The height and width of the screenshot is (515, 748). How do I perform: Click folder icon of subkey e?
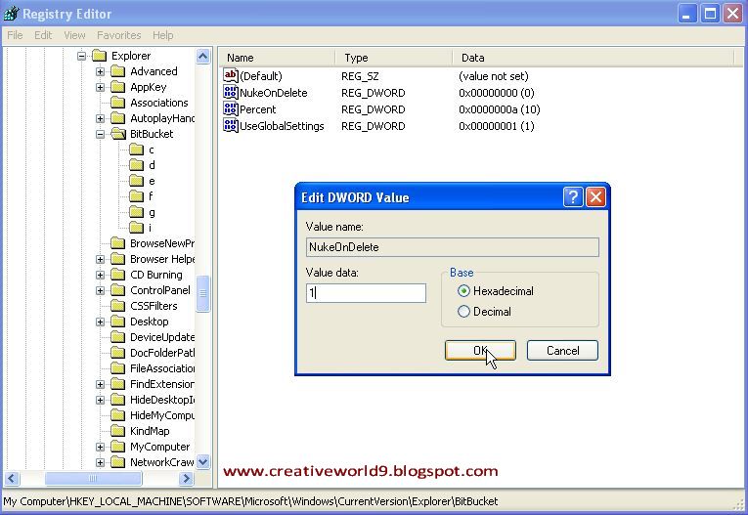coord(137,181)
